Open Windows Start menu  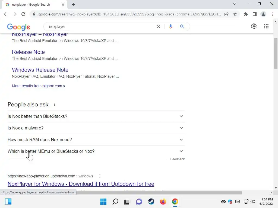click(103, 201)
